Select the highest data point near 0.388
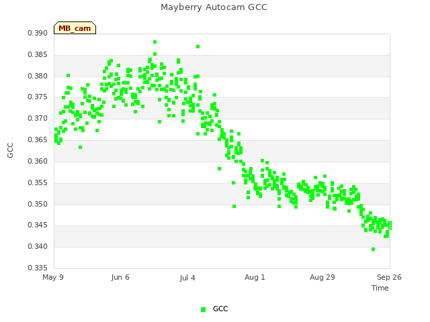 [155, 42]
